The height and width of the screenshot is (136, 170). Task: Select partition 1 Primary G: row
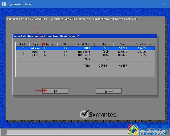click(x=85, y=49)
